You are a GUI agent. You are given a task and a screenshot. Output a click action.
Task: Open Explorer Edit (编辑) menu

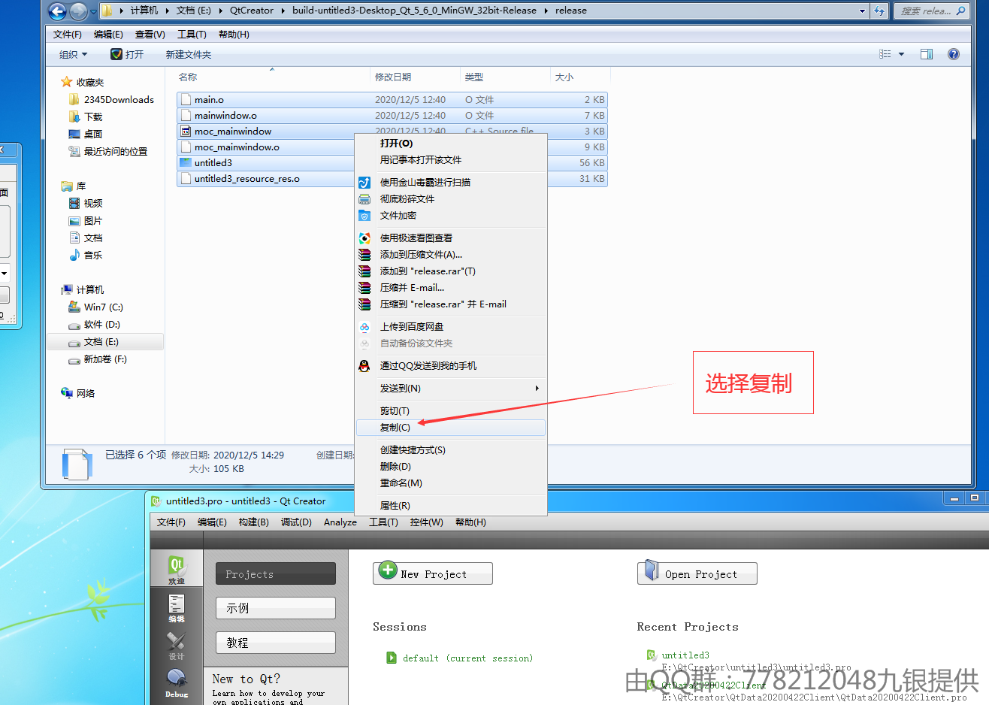point(108,35)
